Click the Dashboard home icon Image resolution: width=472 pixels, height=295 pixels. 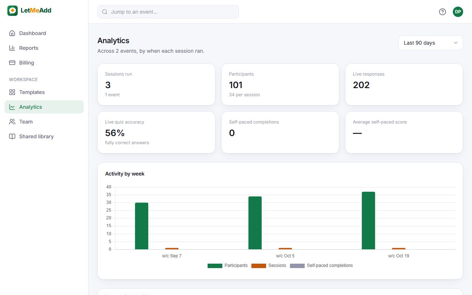pos(12,33)
